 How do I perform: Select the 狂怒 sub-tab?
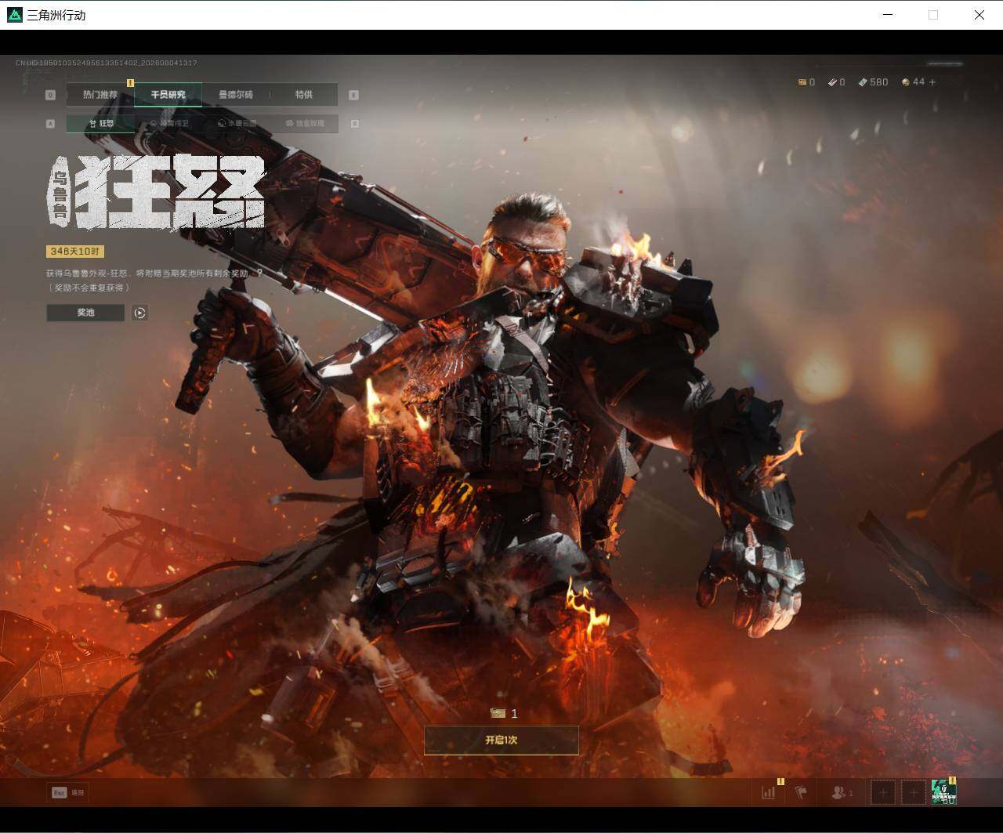(101, 123)
